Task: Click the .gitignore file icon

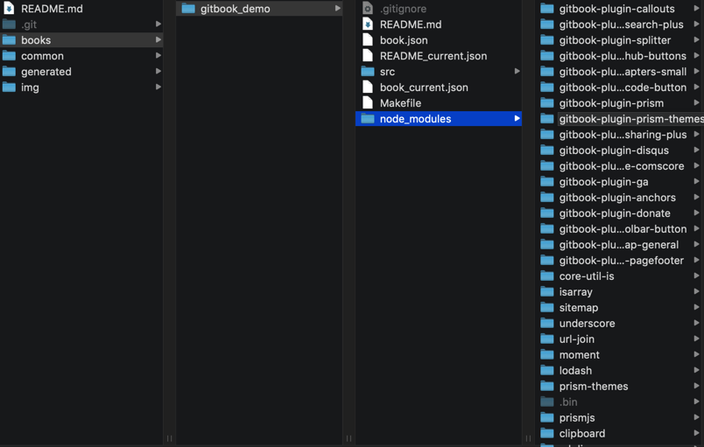Action: click(368, 9)
